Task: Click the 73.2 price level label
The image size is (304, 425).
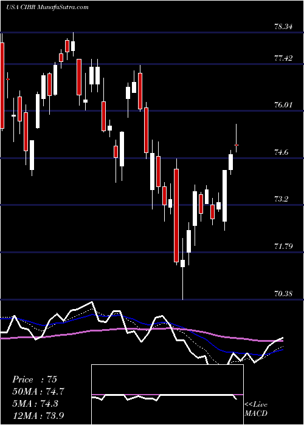Action: pos(282,199)
